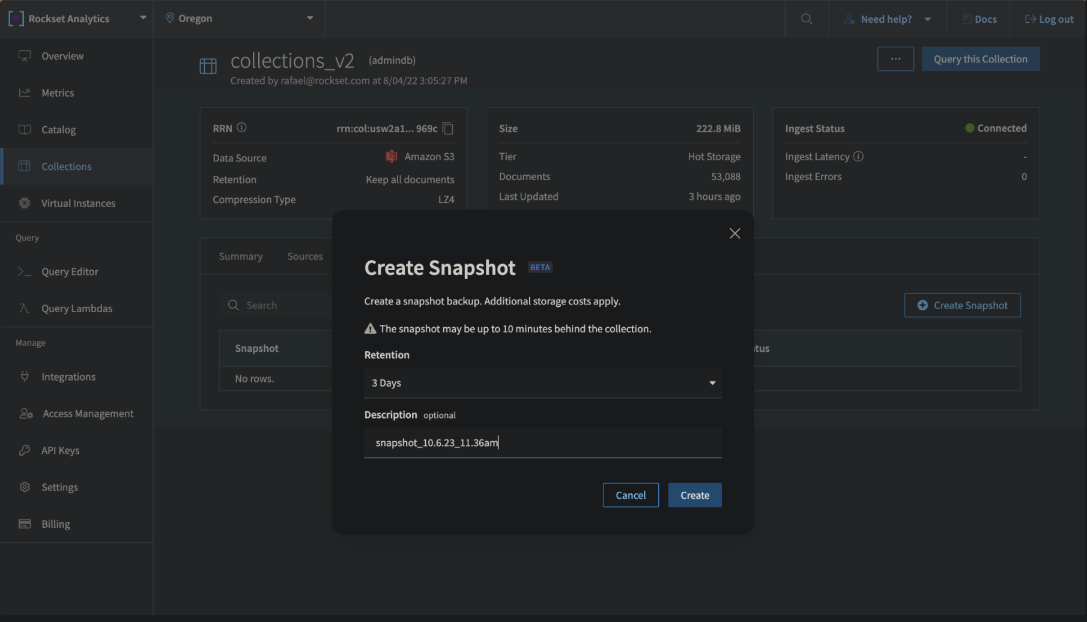This screenshot has height=622, width=1087.
Task: Navigate to Query Lambdas
Action: (77, 308)
